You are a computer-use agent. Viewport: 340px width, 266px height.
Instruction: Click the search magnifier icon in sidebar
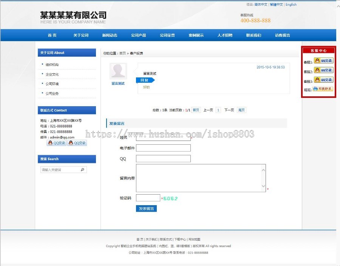tap(83, 170)
